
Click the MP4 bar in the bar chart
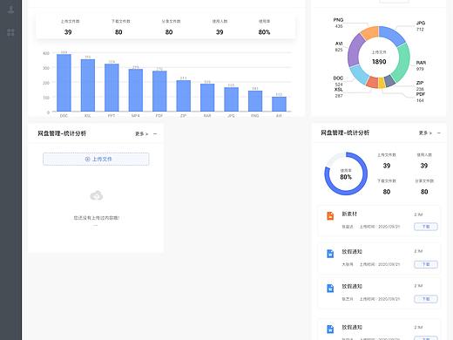point(136,90)
